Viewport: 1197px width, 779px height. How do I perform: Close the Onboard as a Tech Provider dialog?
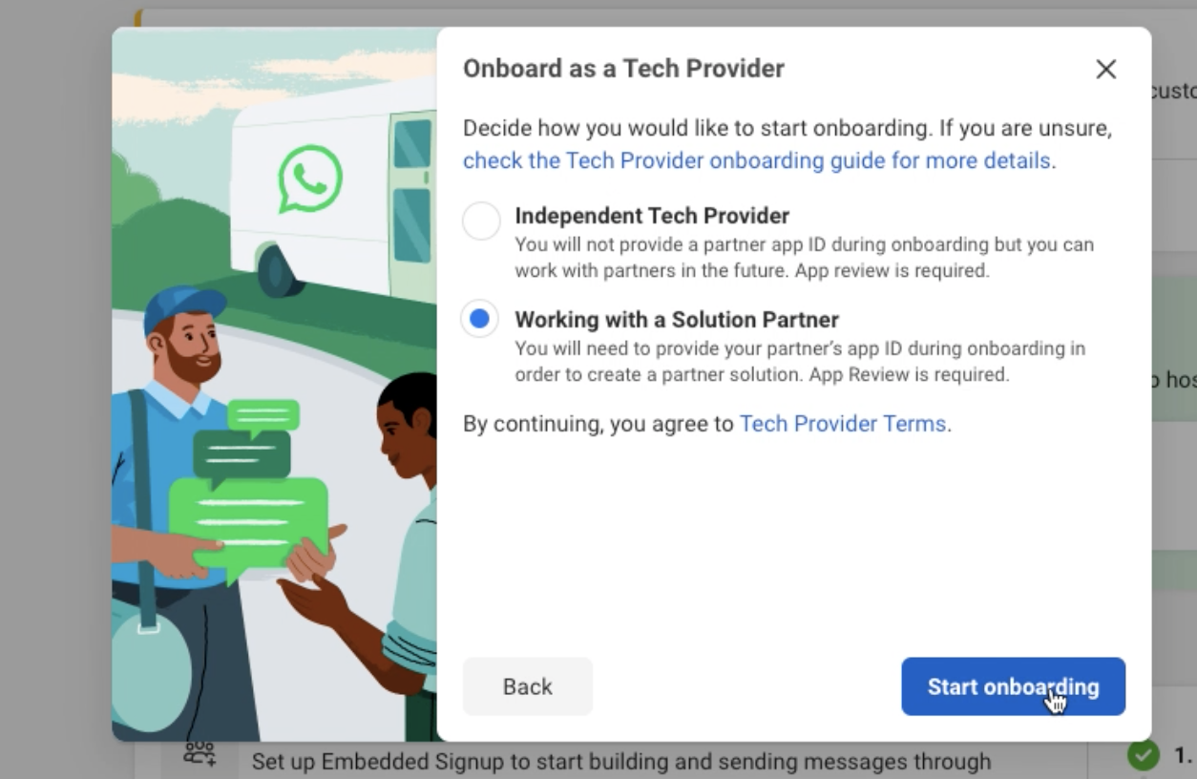1105,69
